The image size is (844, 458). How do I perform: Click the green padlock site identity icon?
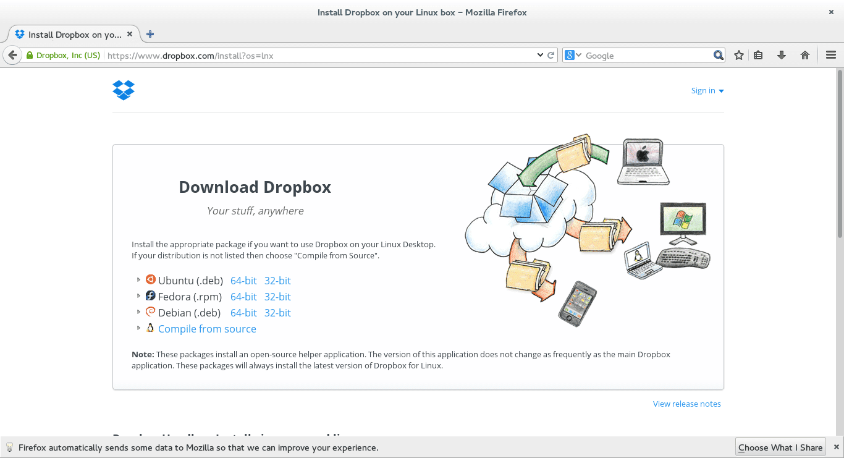tap(29, 56)
